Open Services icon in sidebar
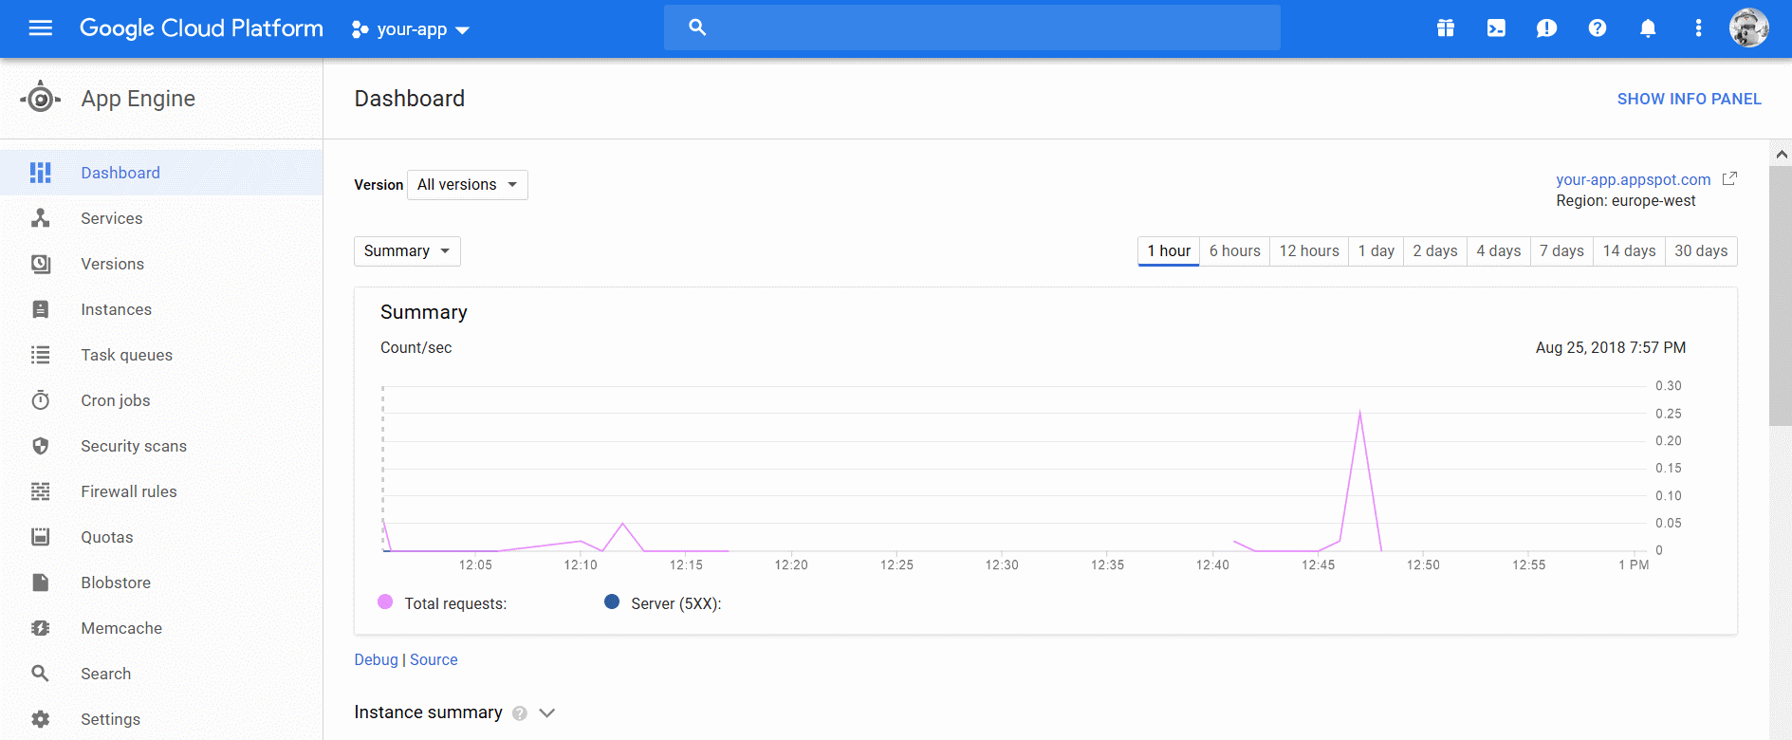 (40, 218)
